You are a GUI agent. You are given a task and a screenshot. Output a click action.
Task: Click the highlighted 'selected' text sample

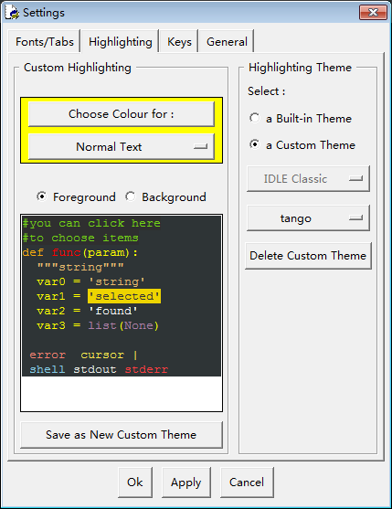124,296
